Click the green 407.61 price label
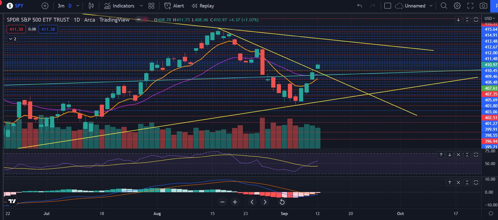The height and width of the screenshot is (220, 498). [490, 88]
